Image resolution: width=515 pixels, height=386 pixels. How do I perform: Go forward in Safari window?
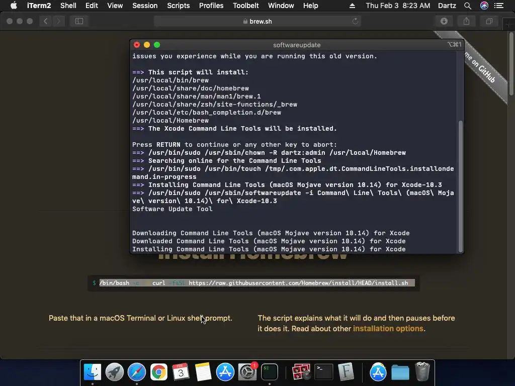tap(58, 21)
